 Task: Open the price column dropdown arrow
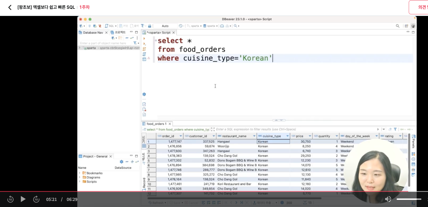pyautogui.click(x=310, y=136)
